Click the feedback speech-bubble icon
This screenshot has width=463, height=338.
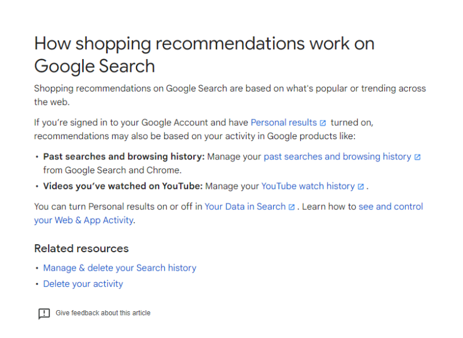coord(44,314)
